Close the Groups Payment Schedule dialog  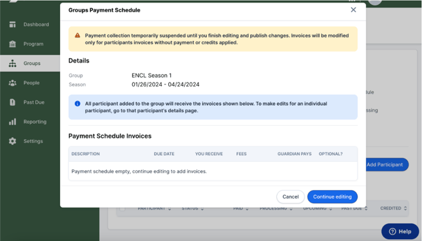(x=353, y=10)
